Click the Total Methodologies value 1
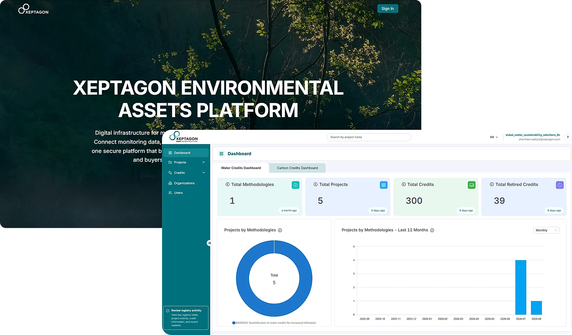 tap(232, 201)
